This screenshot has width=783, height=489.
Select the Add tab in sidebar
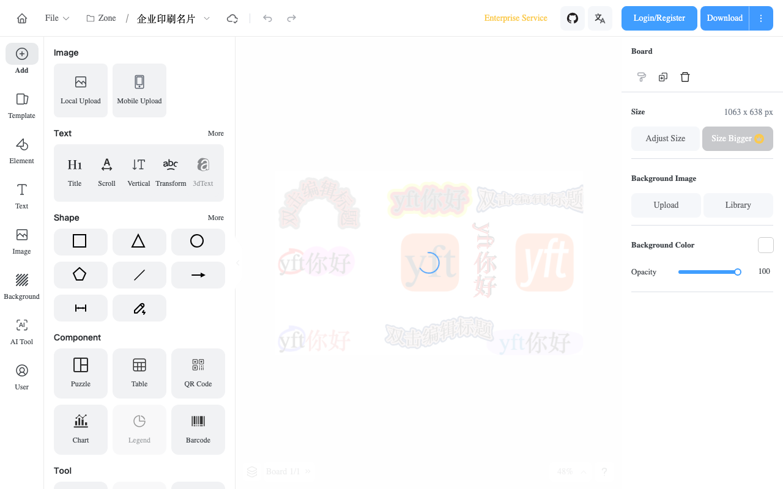click(x=22, y=59)
